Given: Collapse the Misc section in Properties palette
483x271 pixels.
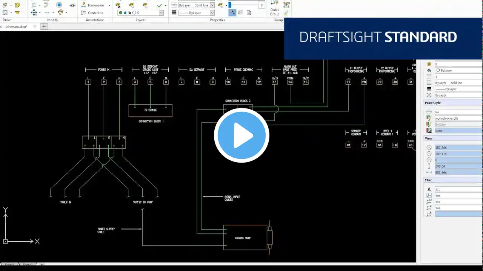Looking at the screenshot, I should coord(453,180).
